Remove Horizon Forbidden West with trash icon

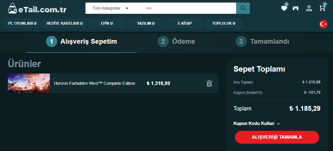[x=209, y=83]
